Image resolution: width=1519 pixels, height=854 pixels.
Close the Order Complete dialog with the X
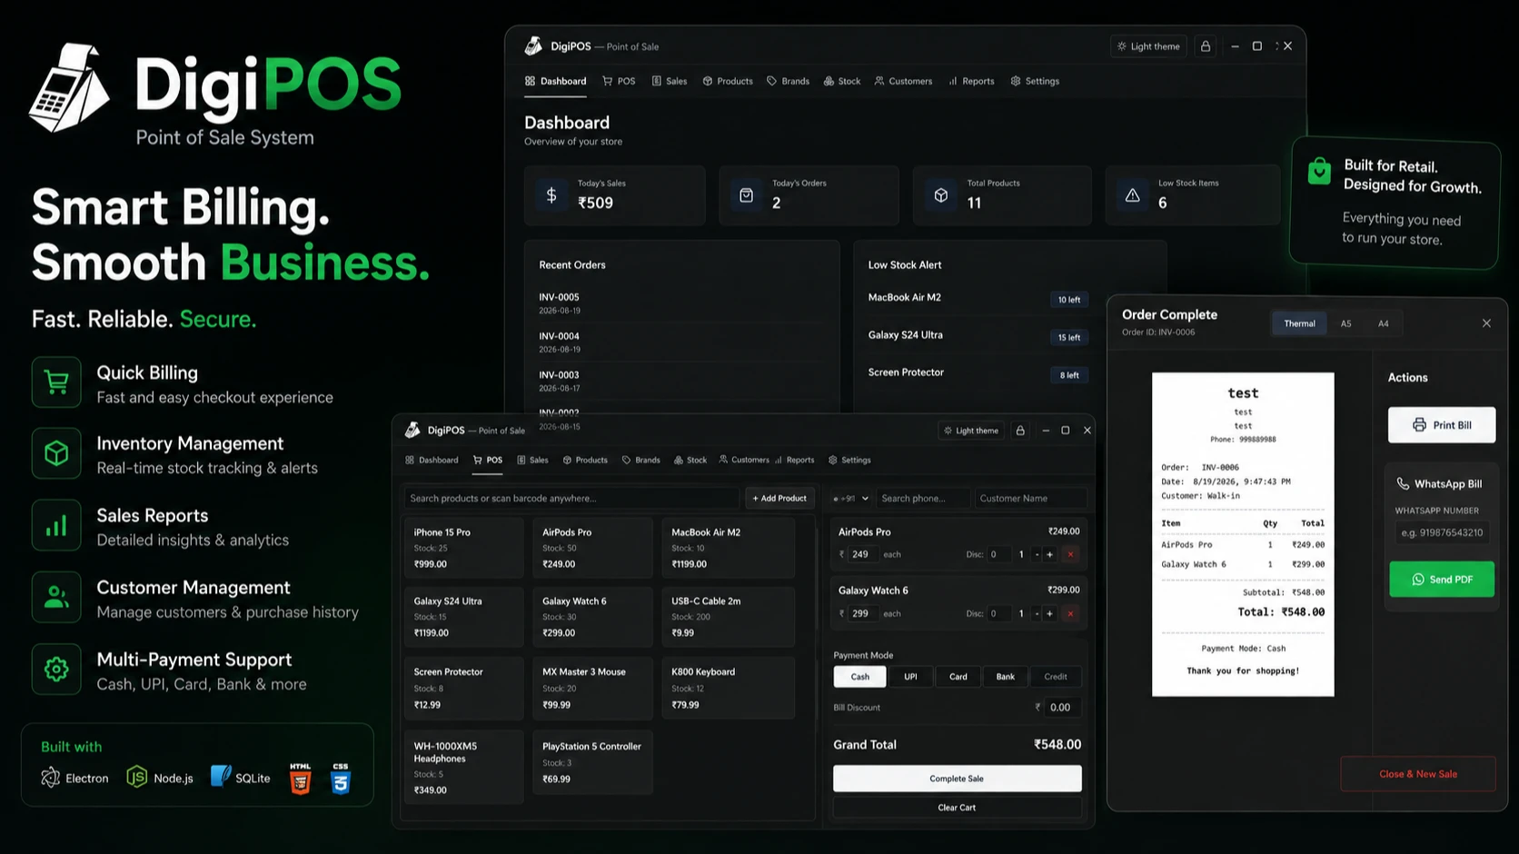[1486, 323]
